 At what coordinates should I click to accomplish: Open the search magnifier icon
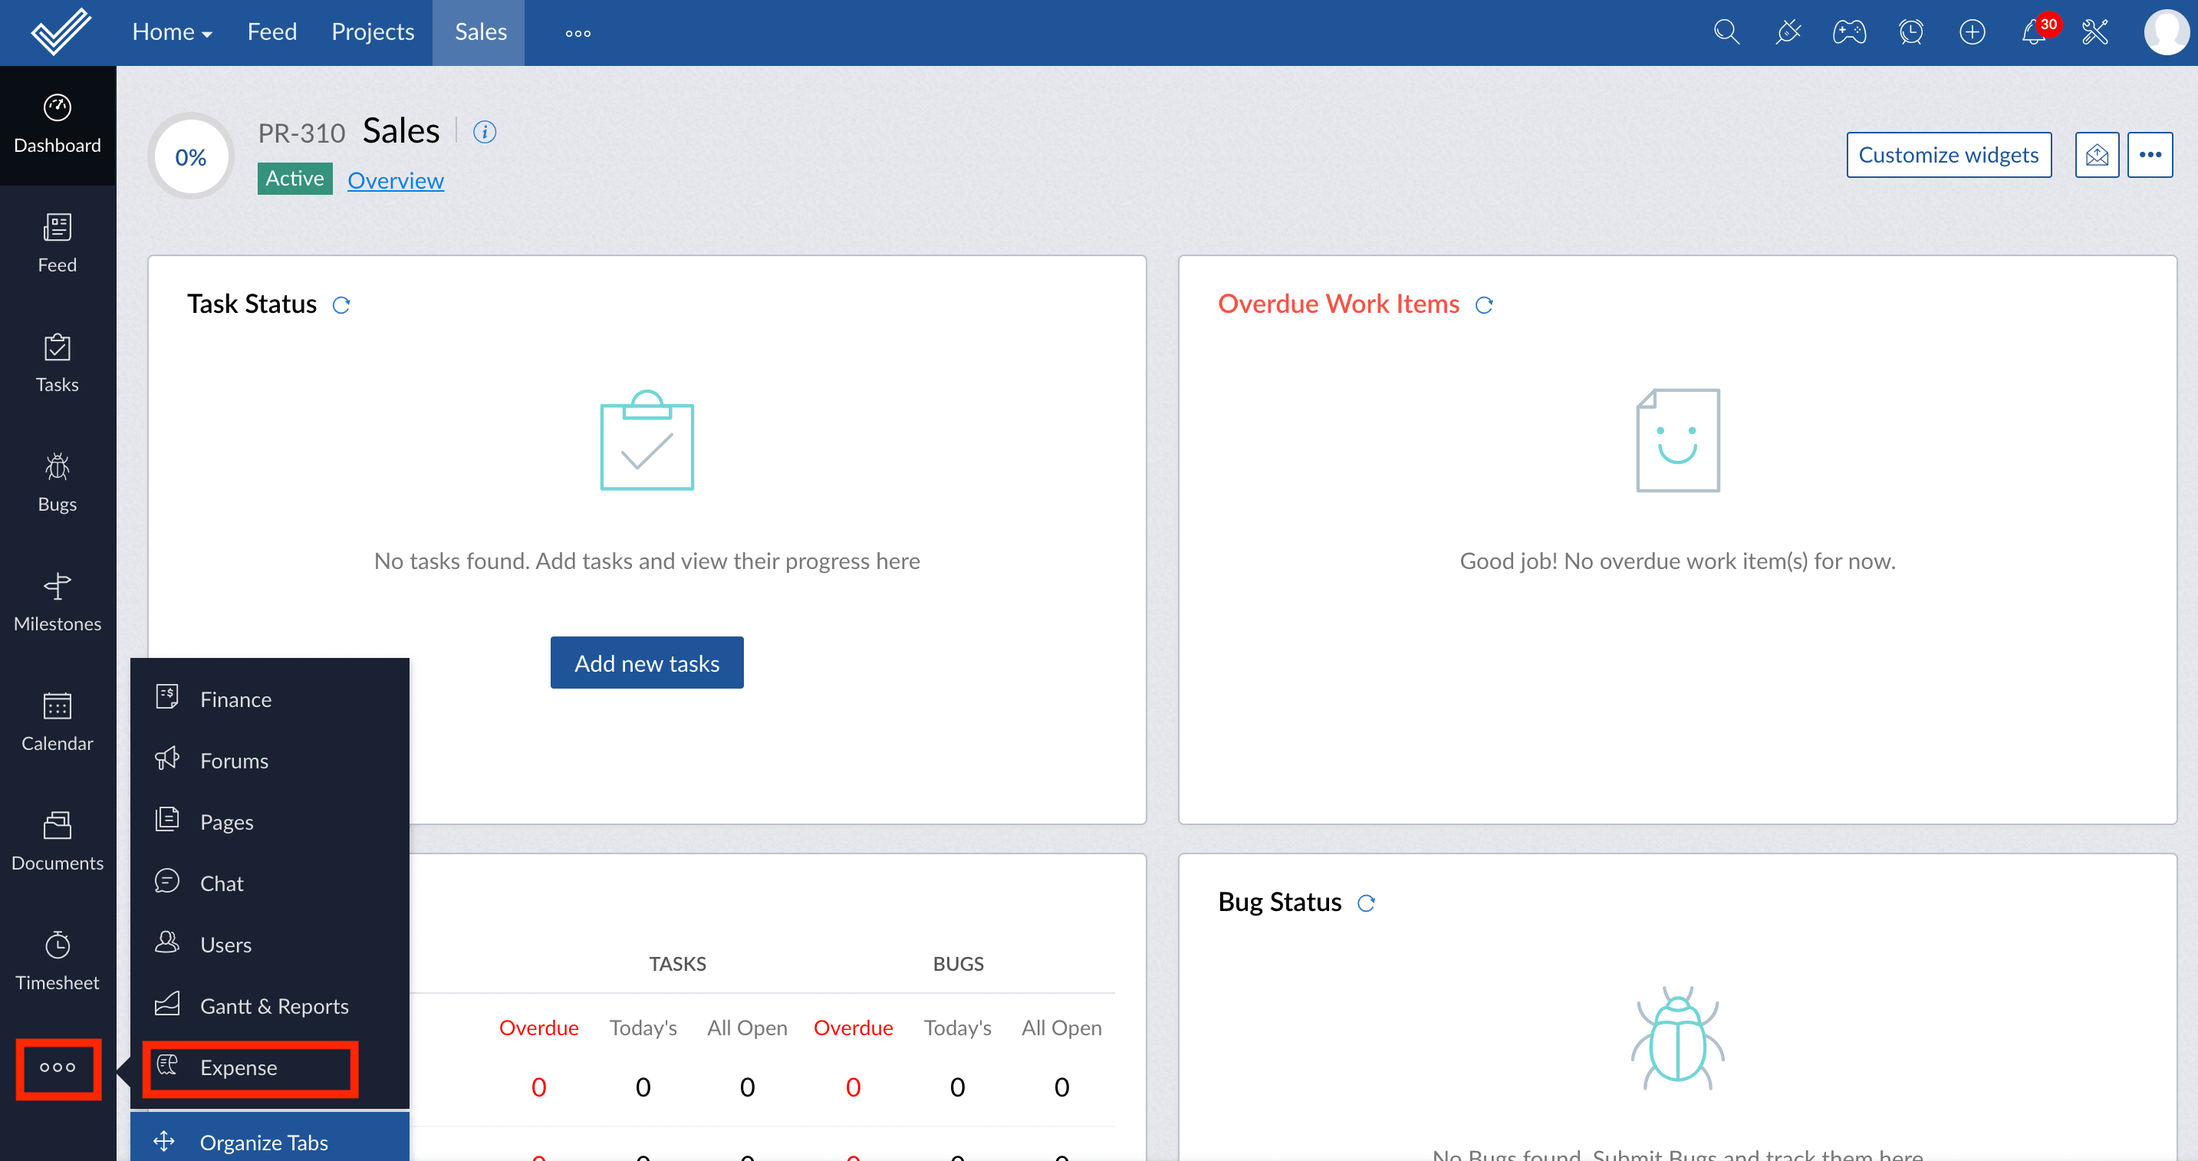[x=1726, y=32]
